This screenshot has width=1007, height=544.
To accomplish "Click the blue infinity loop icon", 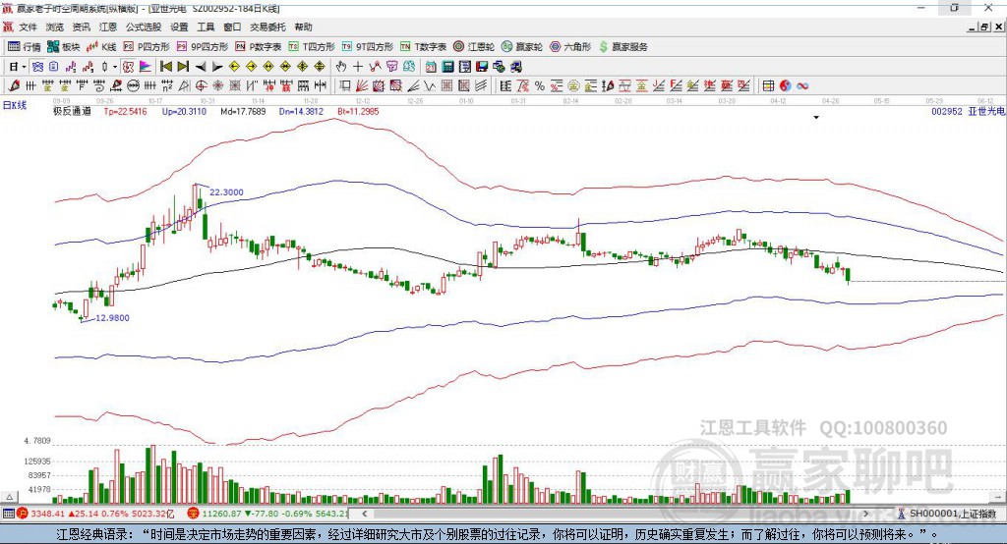I will (x=802, y=86).
